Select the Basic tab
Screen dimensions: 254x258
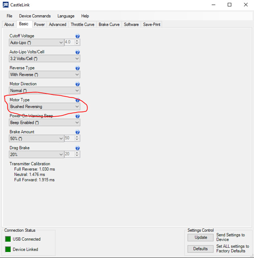click(x=24, y=24)
